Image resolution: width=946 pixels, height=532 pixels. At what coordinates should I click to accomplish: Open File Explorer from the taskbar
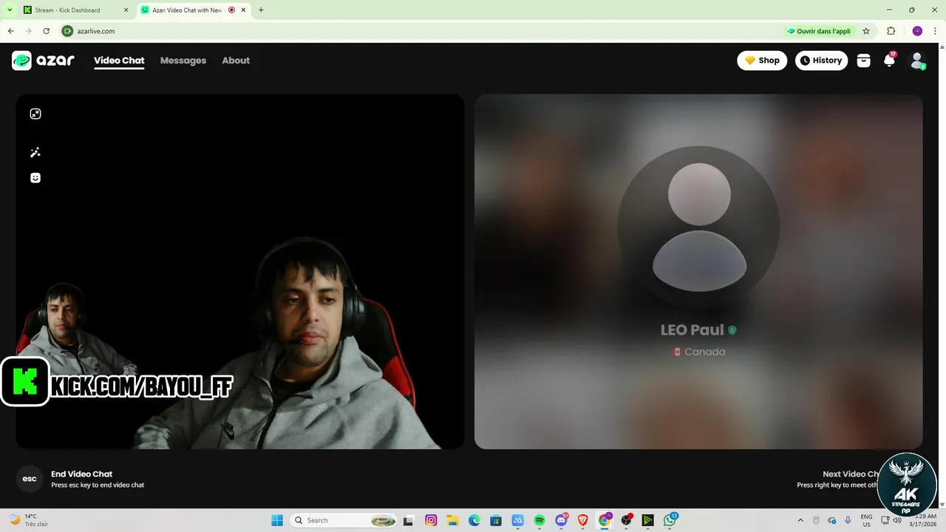coord(452,520)
